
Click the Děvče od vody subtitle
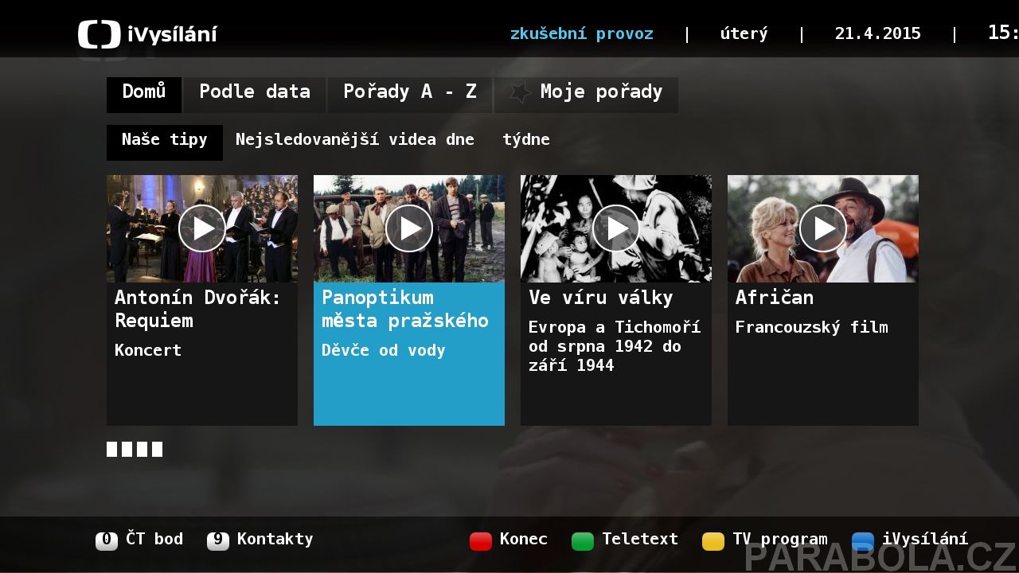pyautogui.click(x=384, y=350)
